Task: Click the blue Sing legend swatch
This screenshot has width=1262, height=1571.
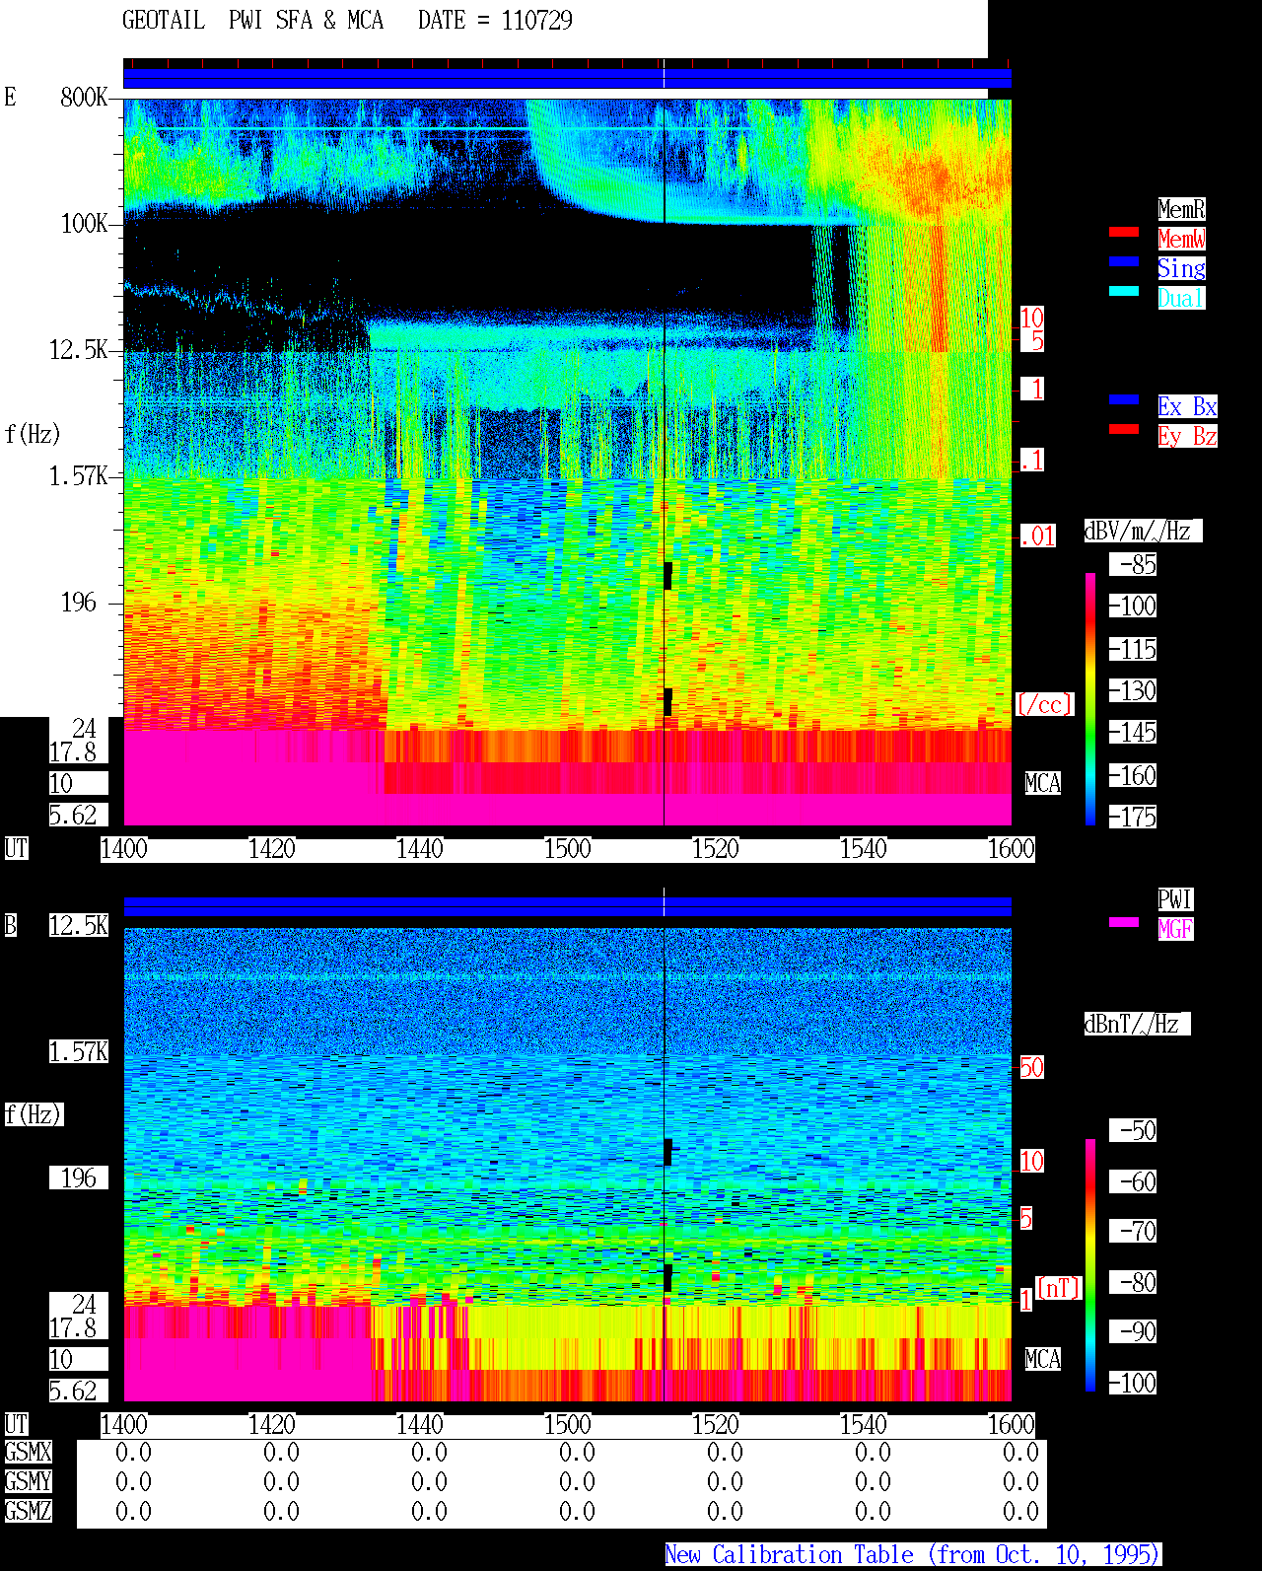Action: [1124, 261]
